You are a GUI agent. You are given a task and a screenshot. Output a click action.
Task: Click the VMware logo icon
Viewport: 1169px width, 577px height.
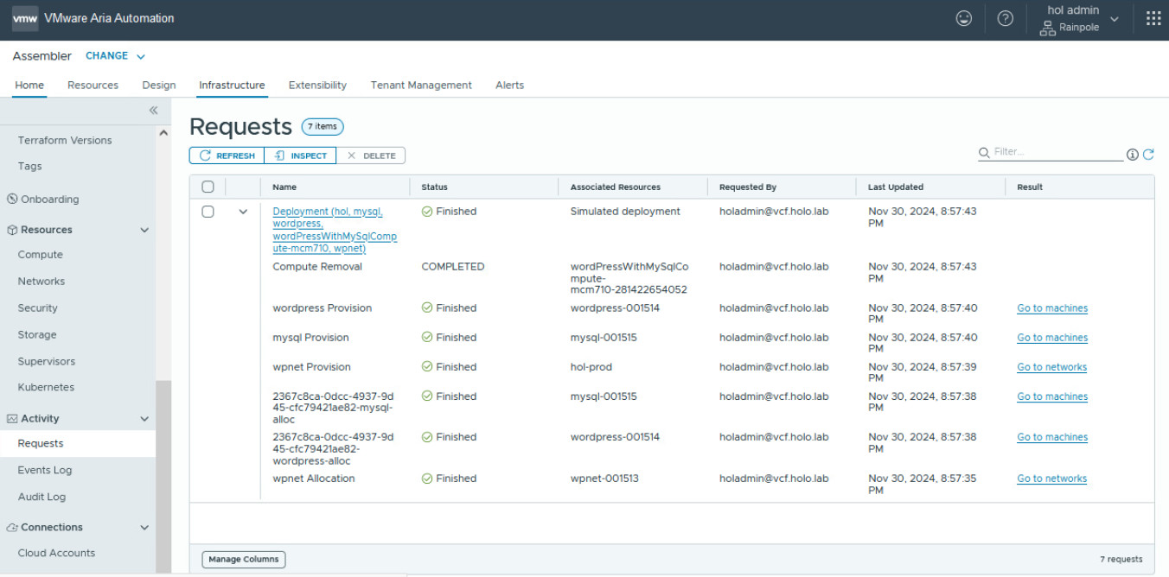pos(25,18)
